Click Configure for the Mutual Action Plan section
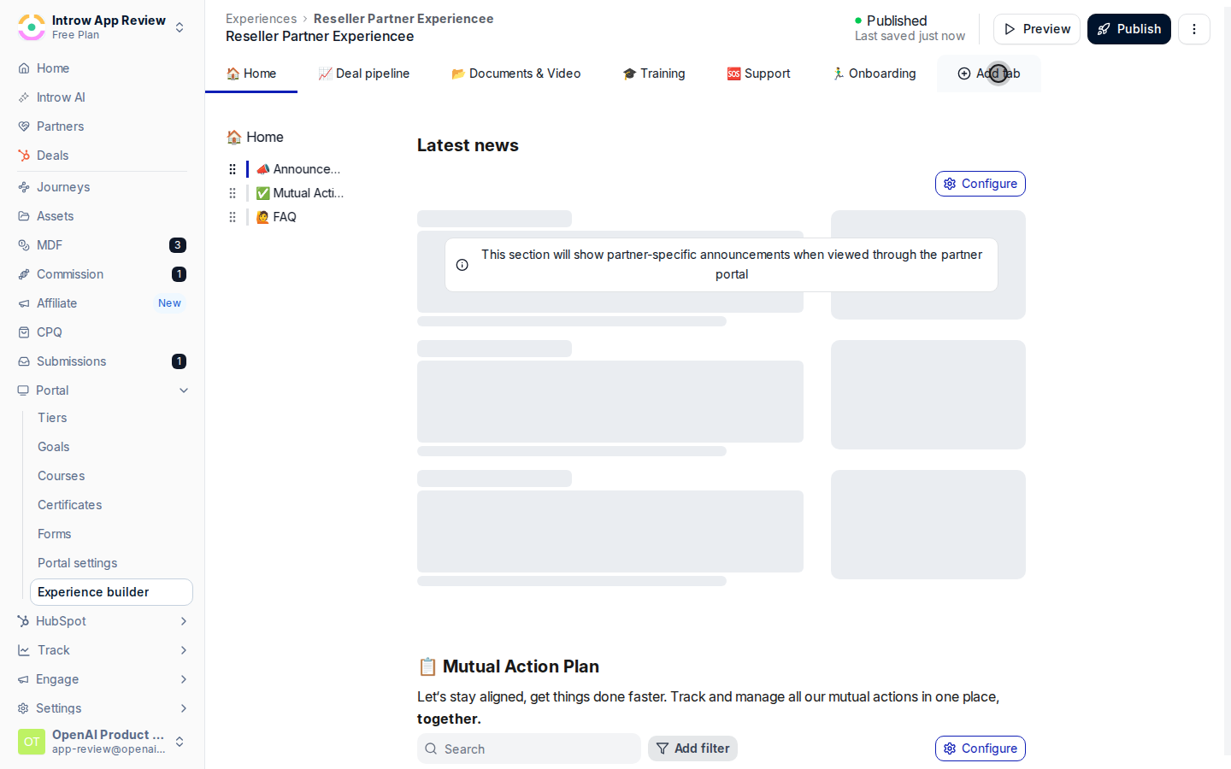Image resolution: width=1231 pixels, height=769 pixels. (x=981, y=748)
